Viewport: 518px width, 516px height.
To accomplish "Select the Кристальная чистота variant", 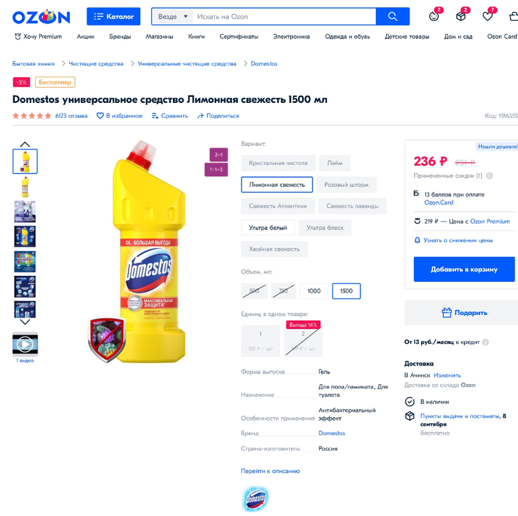I will tap(278, 163).
